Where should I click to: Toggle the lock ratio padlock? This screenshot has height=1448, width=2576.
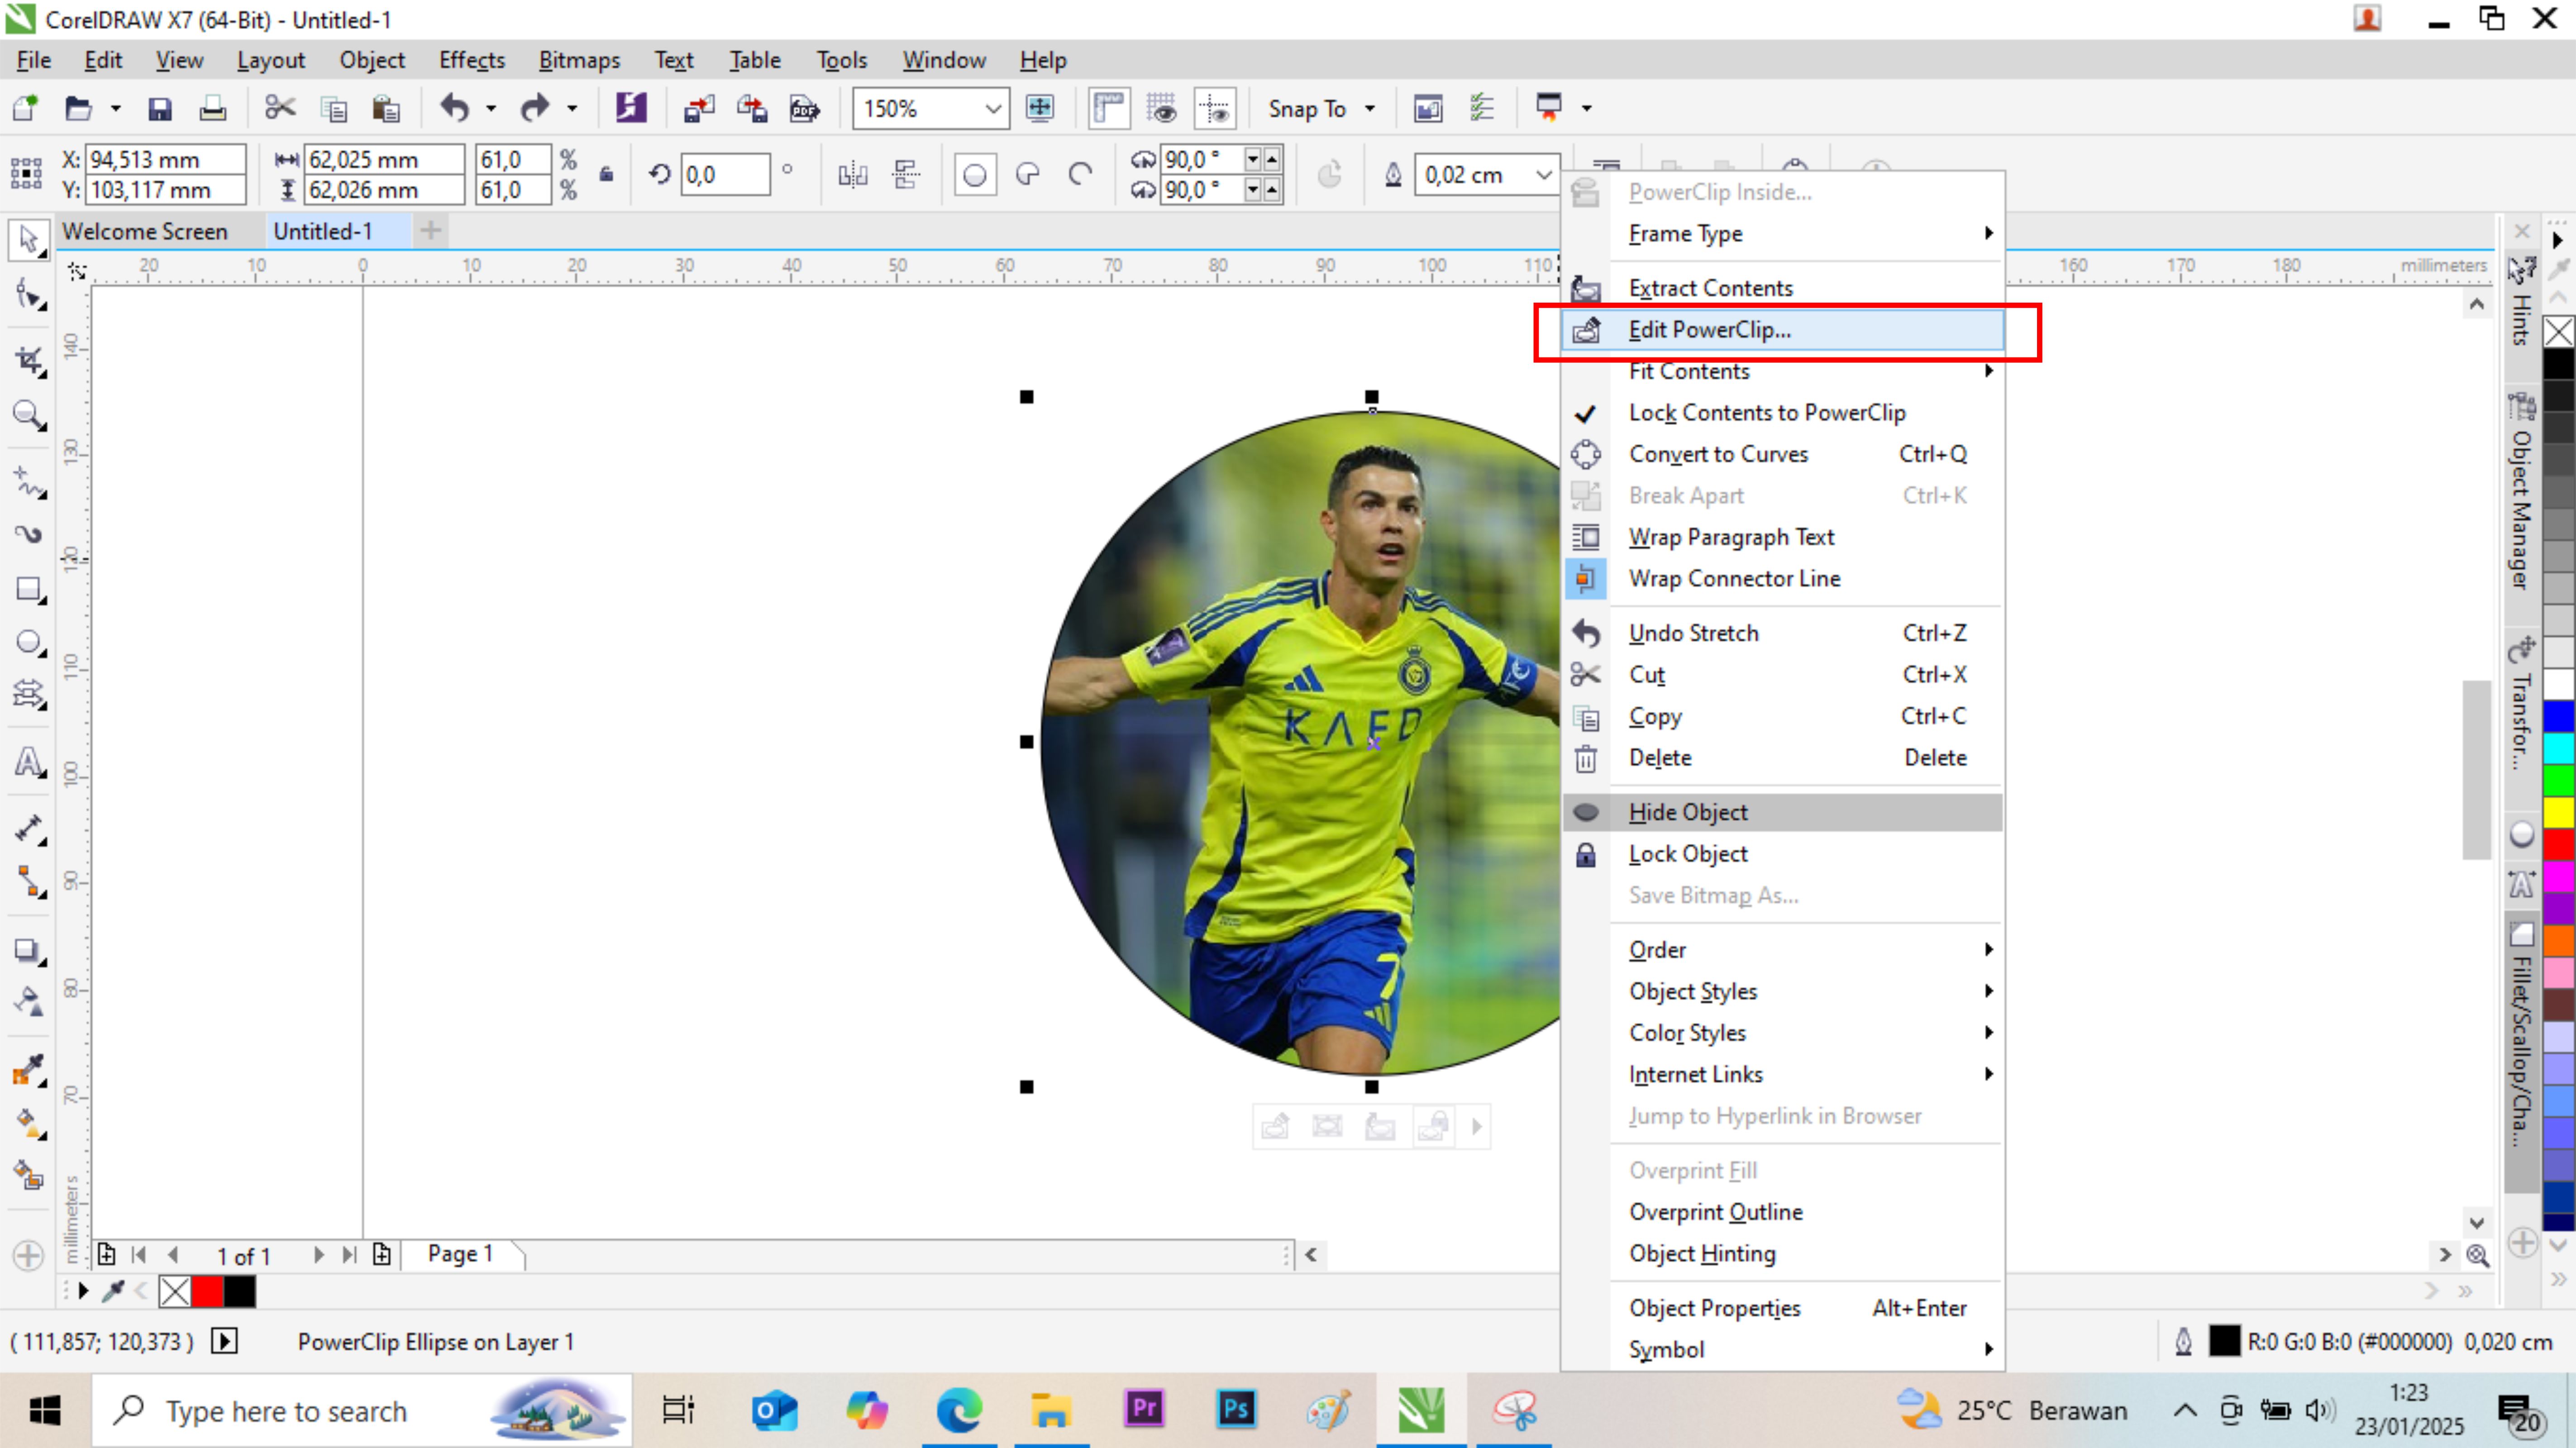point(606,175)
